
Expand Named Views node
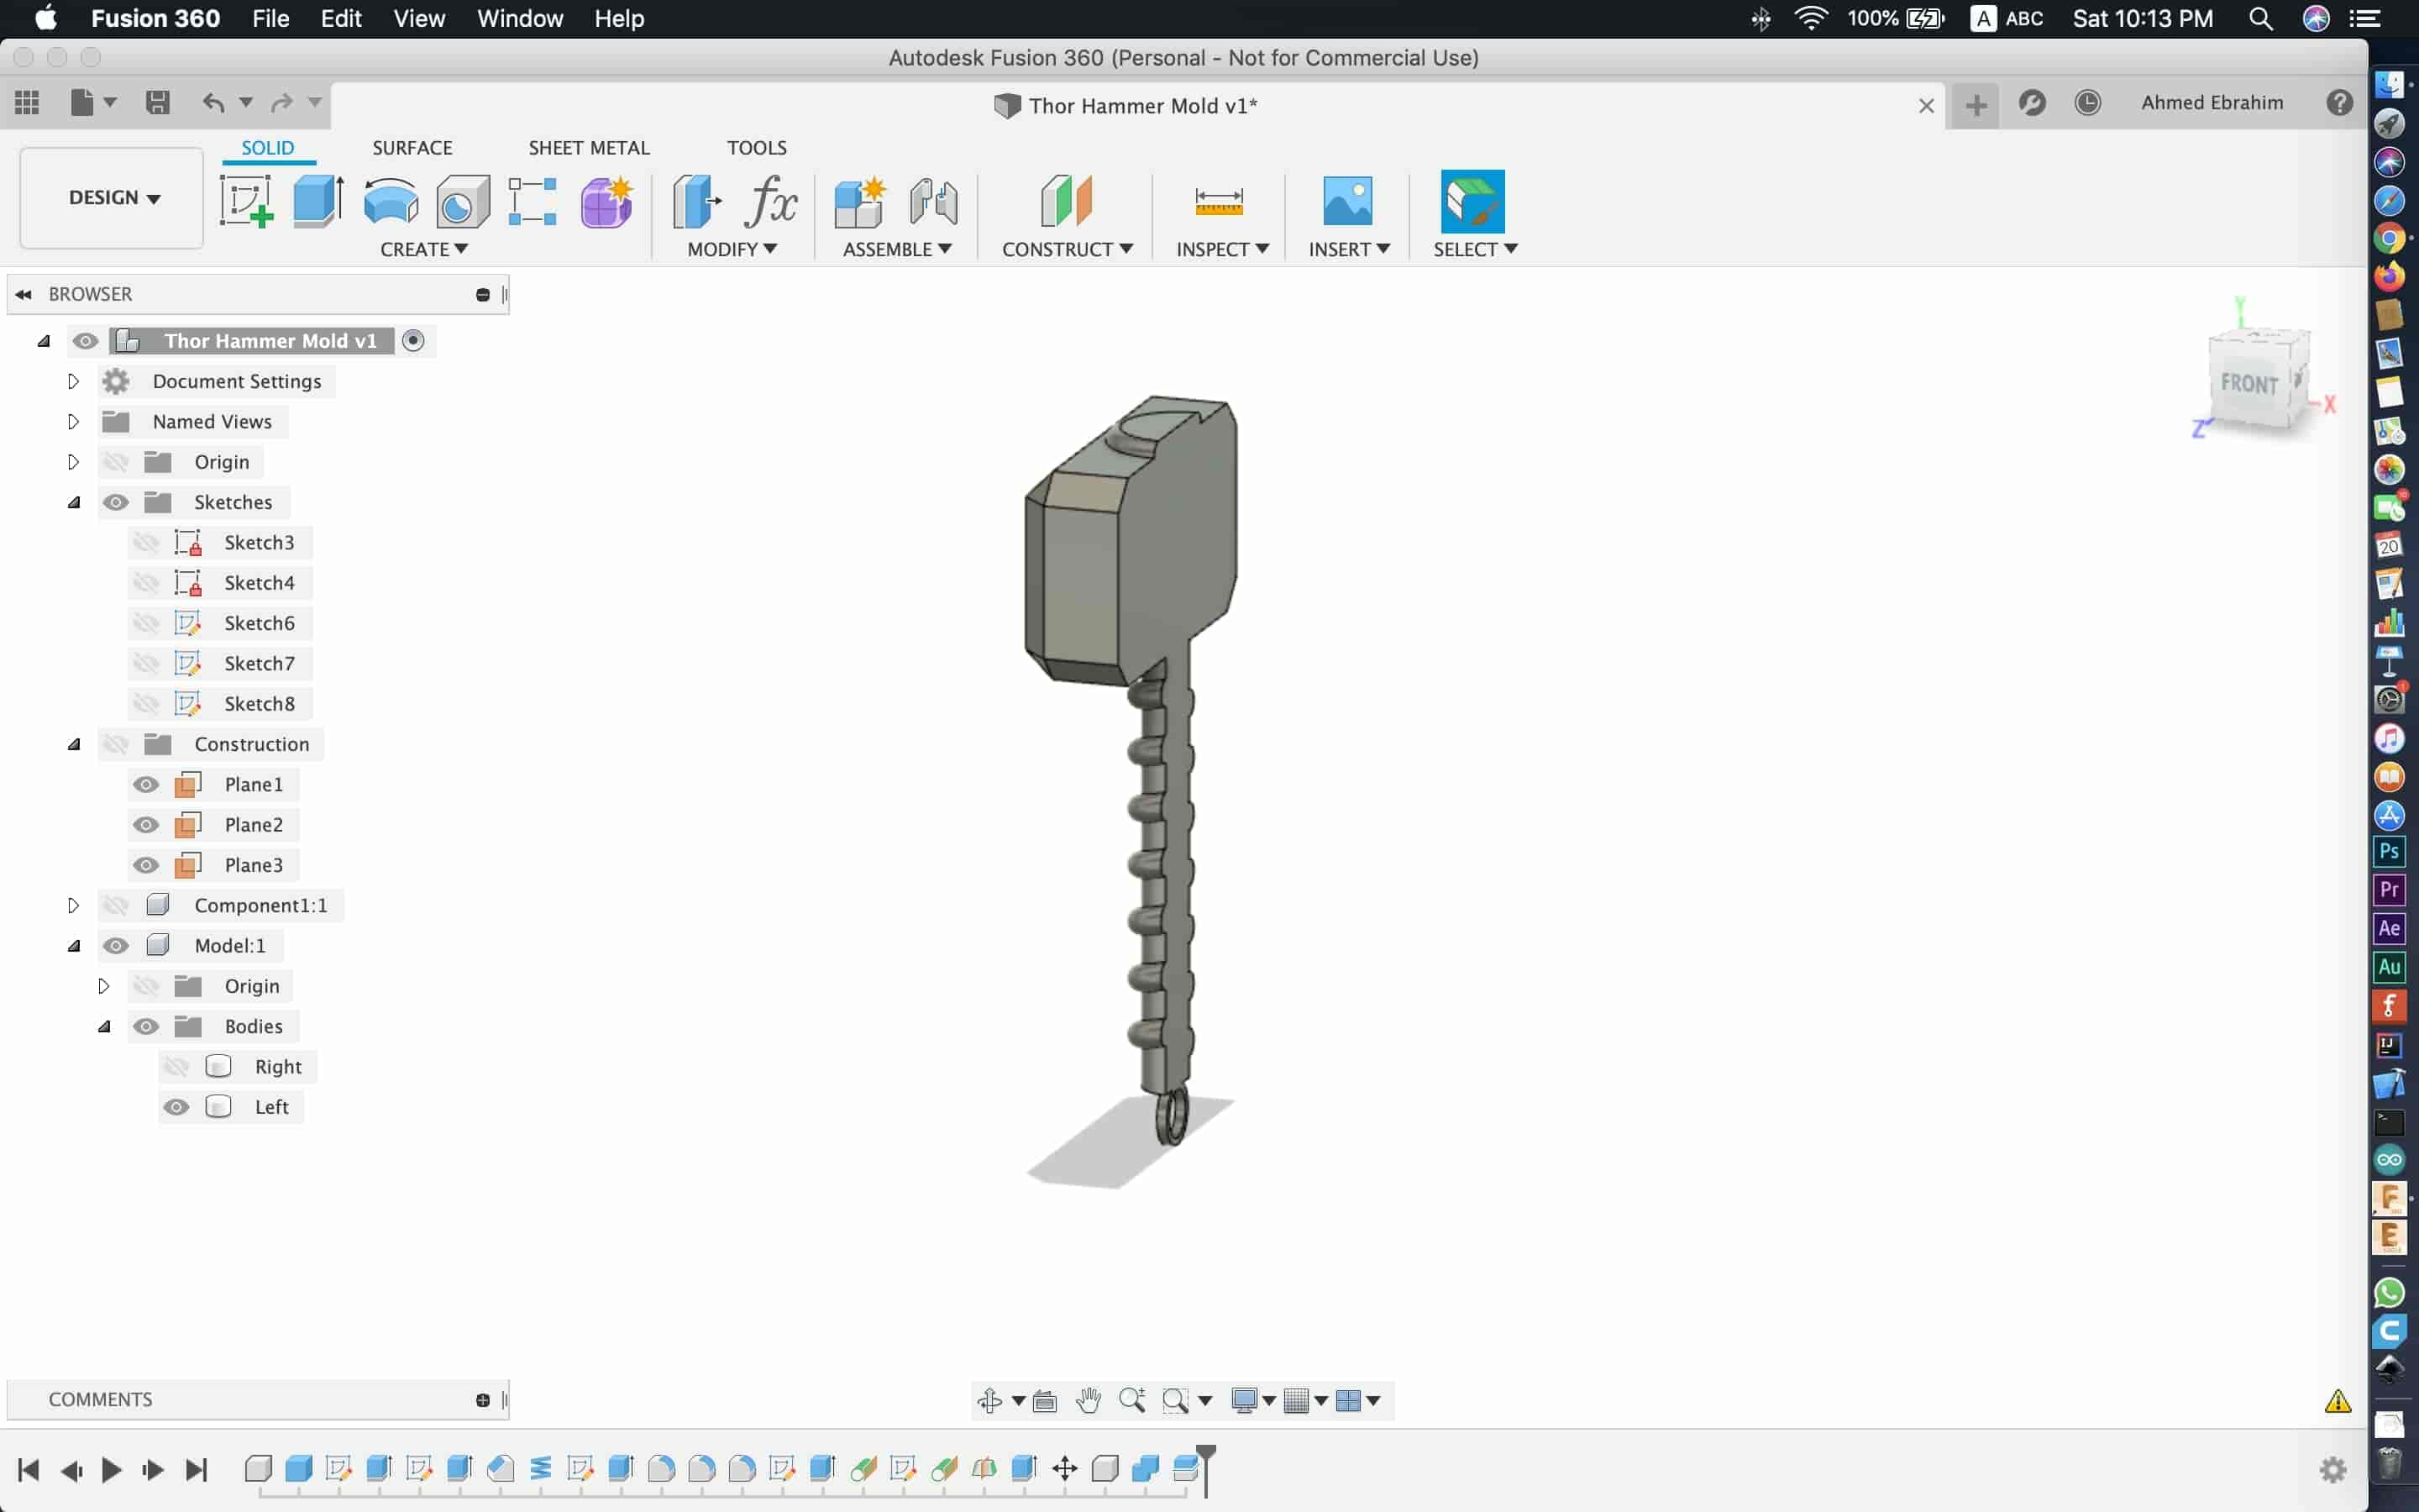pos(73,421)
